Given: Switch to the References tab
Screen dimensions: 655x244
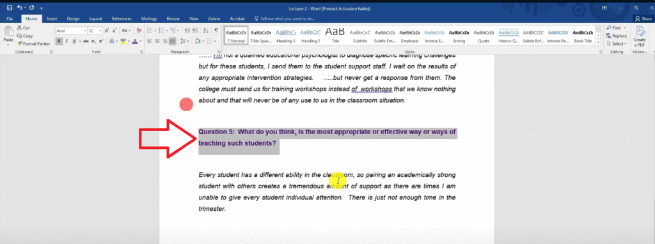Looking at the screenshot, I should click(x=122, y=19).
